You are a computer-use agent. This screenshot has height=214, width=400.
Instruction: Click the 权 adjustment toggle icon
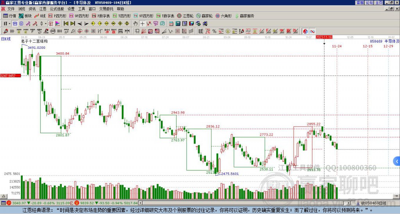[51, 24]
